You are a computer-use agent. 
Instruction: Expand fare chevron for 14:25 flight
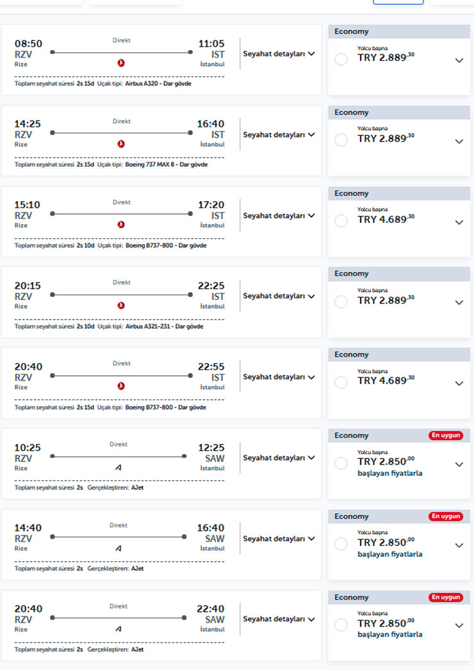pyautogui.click(x=459, y=142)
